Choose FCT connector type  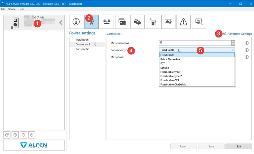tap(197, 64)
